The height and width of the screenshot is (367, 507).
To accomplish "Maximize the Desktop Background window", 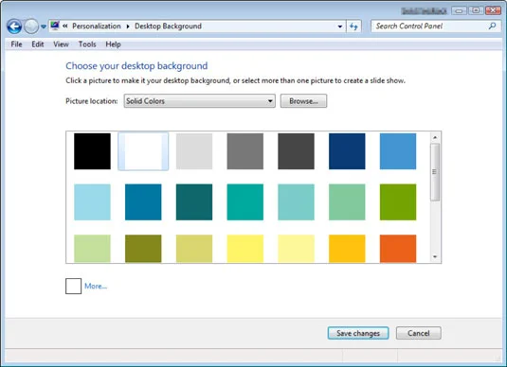I will pyautogui.click(x=476, y=10).
